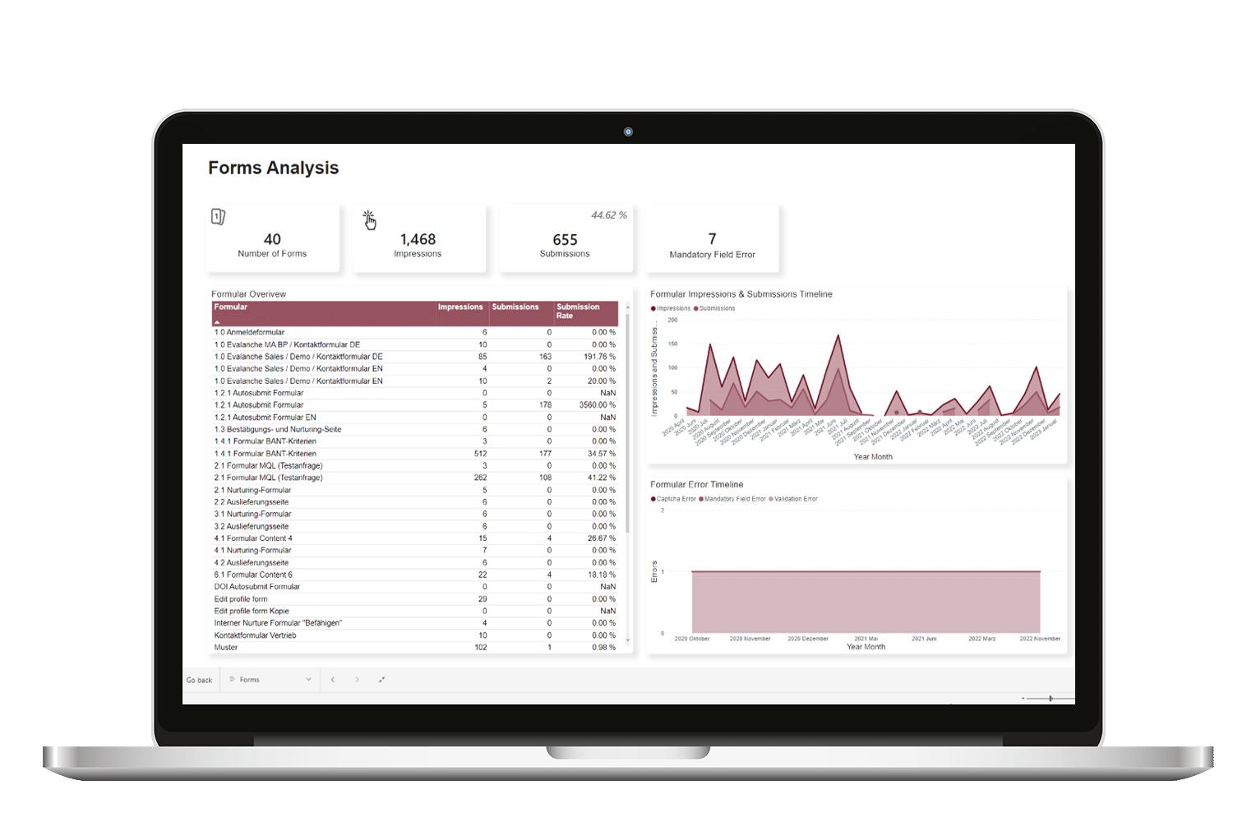Screen dimensions: 1233x822
Task: Click the collapse/fullscreen arrows icon in bottom bar
Action: [381, 680]
